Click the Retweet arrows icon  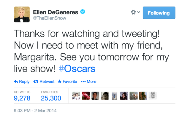[x=36, y=82]
